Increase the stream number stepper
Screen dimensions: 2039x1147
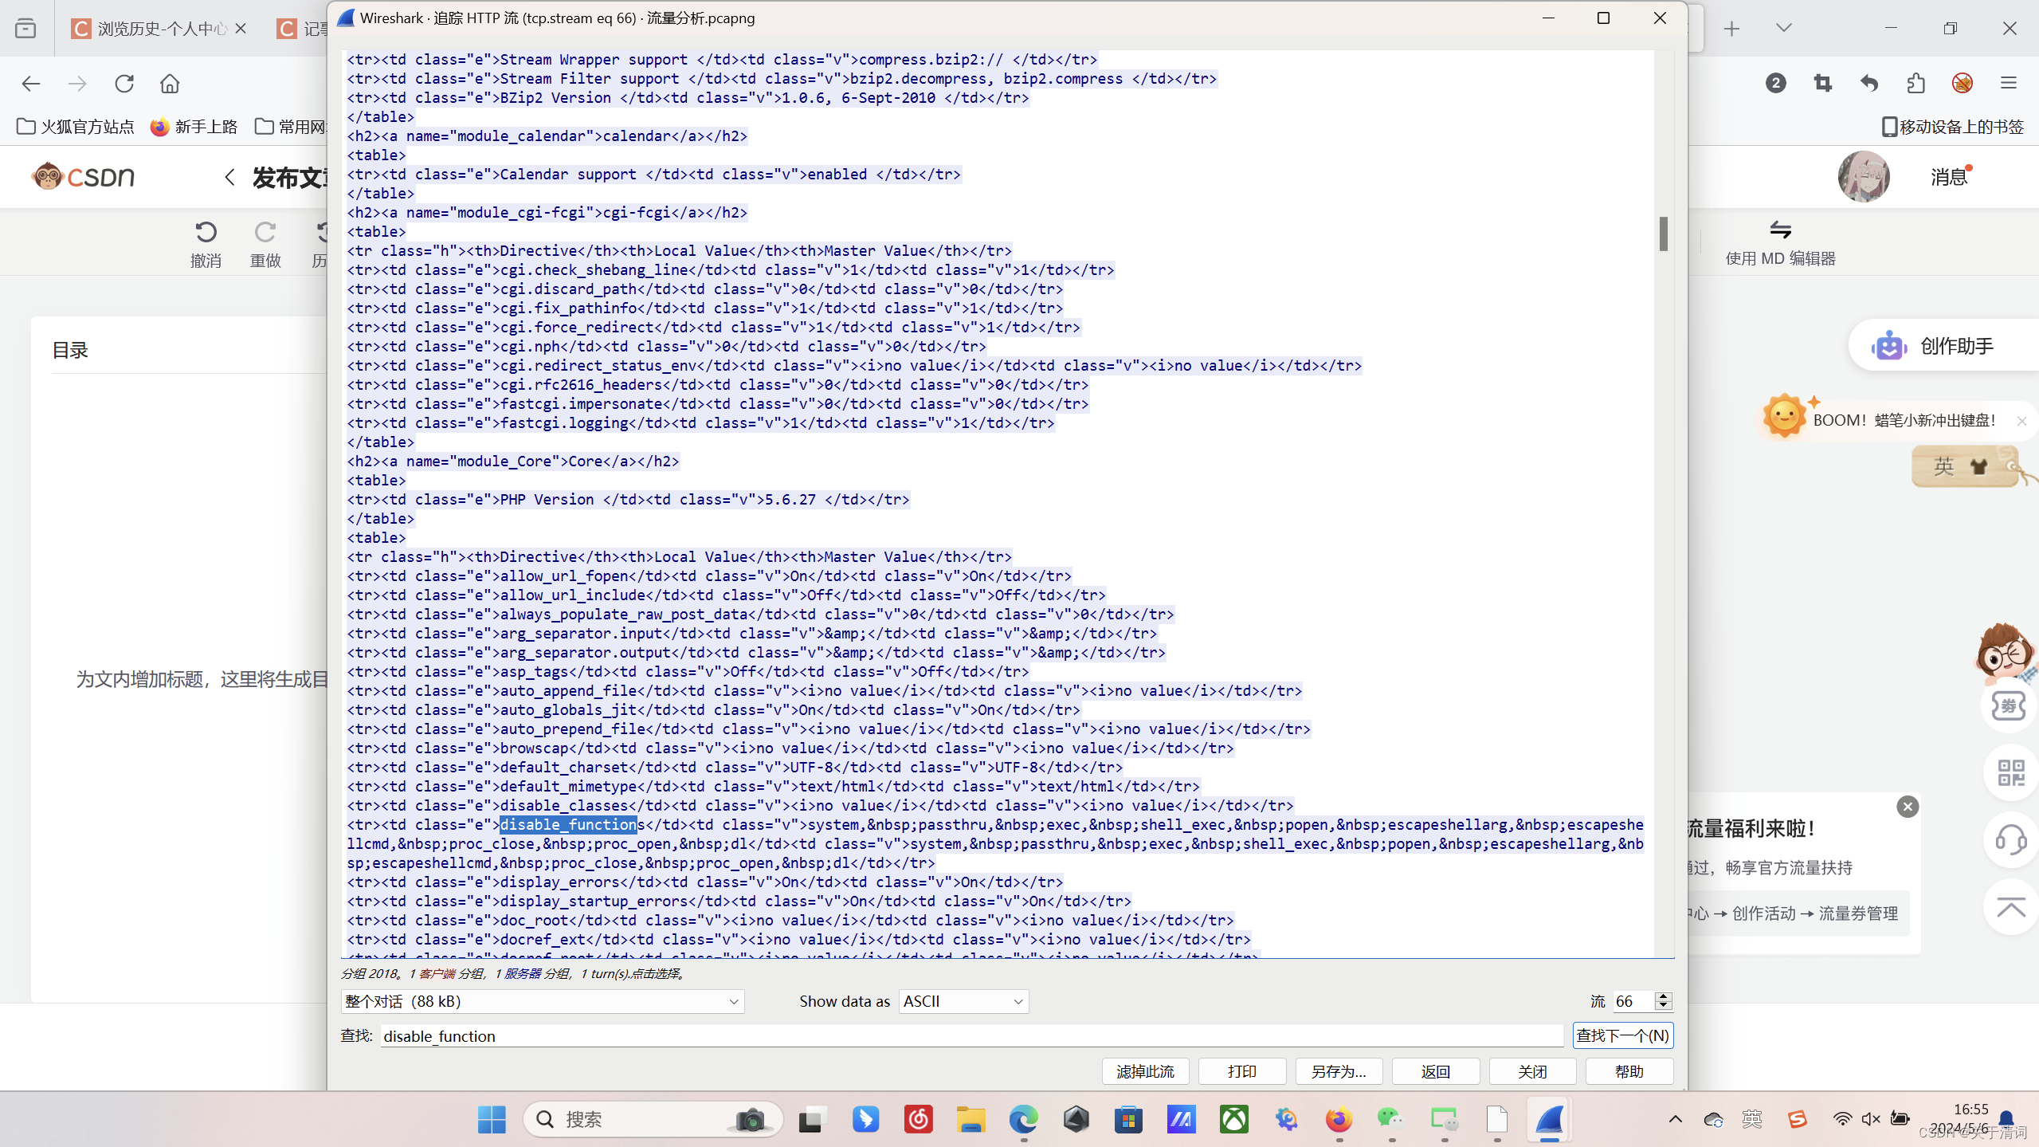pos(1663,996)
